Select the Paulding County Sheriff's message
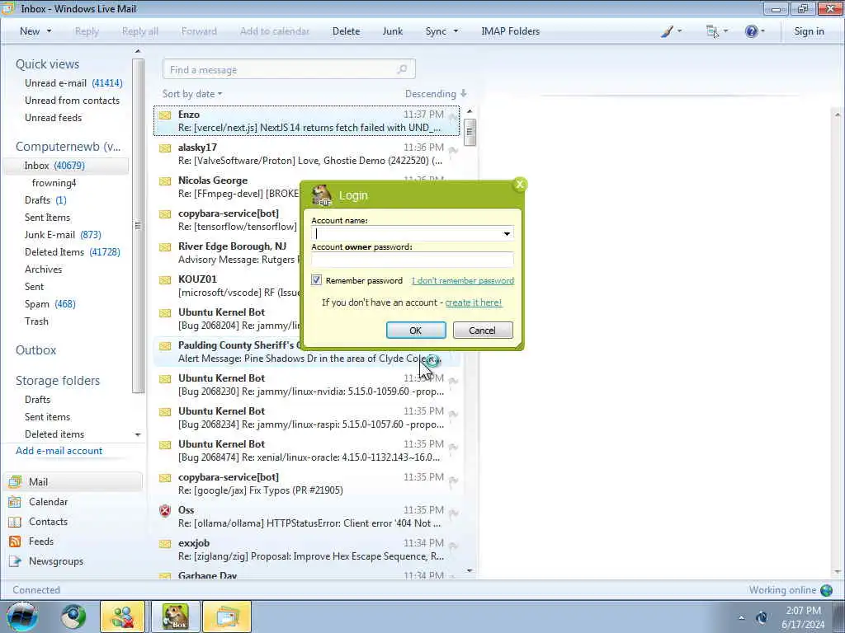 (307, 351)
